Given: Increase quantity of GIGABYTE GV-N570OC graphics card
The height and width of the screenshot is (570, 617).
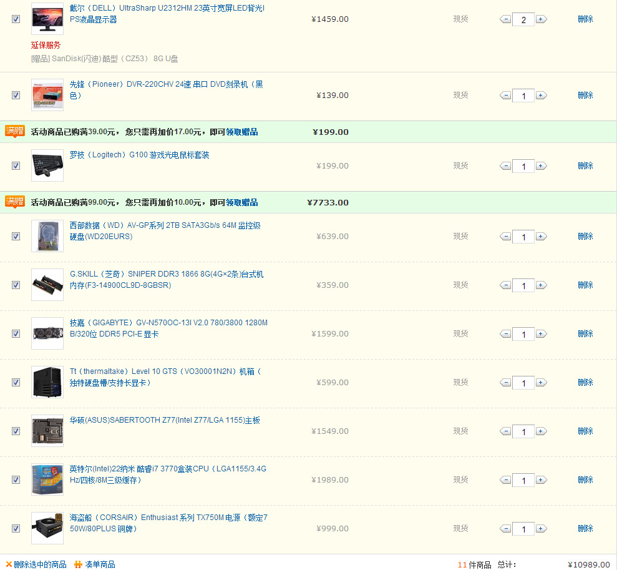Looking at the screenshot, I should click(542, 334).
